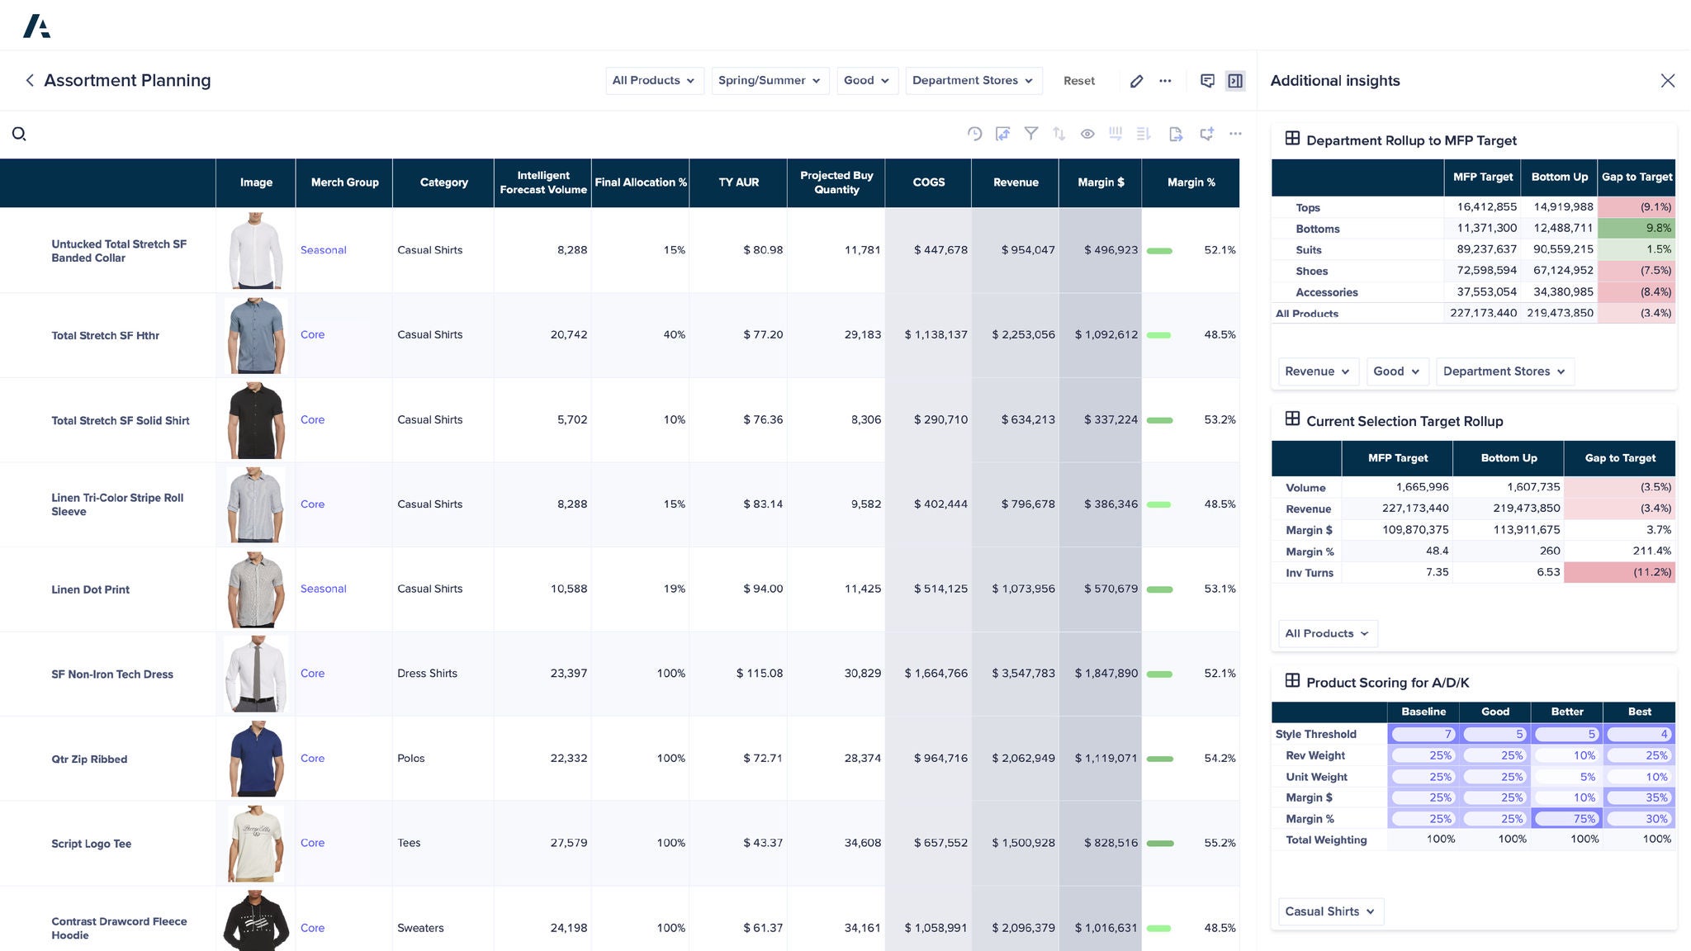Open the Casual Shirts dropdown in Product Scoring panel

tap(1329, 911)
